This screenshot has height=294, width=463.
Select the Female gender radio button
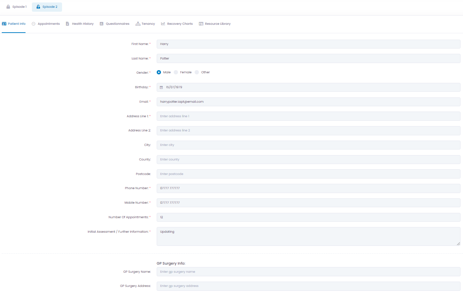(x=176, y=72)
